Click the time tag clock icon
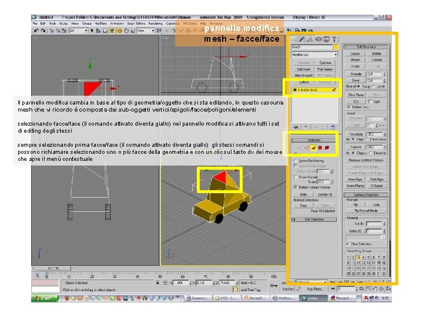The image size is (423, 317). [x=236, y=290]
